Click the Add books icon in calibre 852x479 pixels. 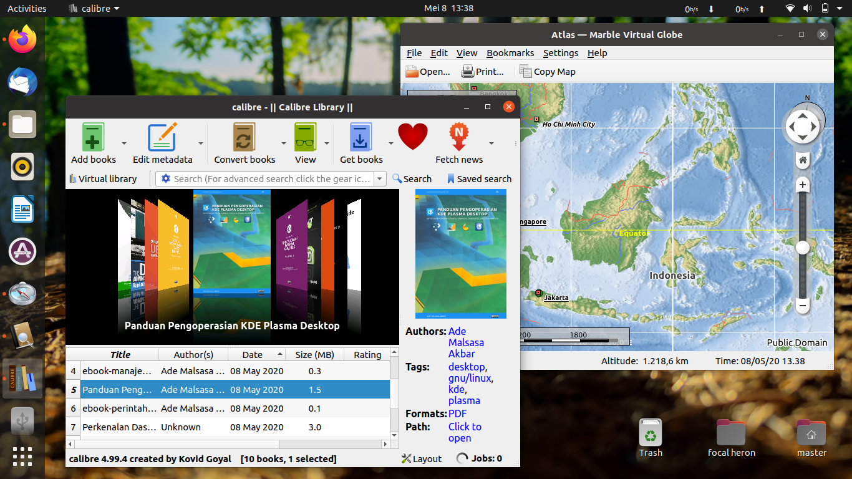(93, 137)
